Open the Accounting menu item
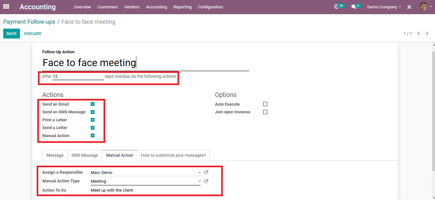This screenshot has height=200, width=435. [x=157, y=7]
